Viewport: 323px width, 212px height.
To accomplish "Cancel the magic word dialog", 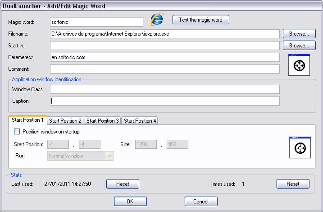I will [201, 202].
